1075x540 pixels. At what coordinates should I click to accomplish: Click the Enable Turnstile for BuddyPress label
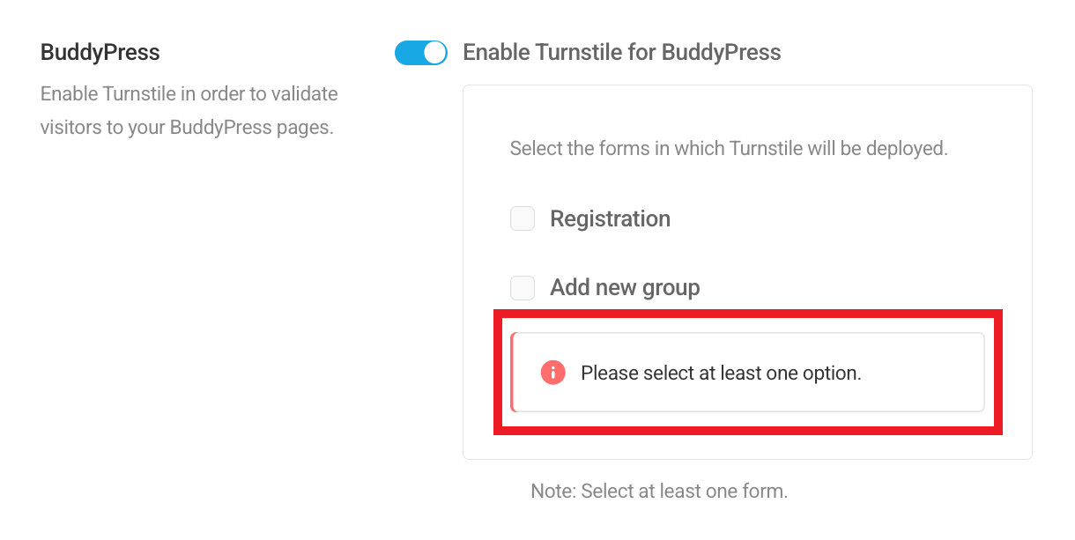coord(622,53)
